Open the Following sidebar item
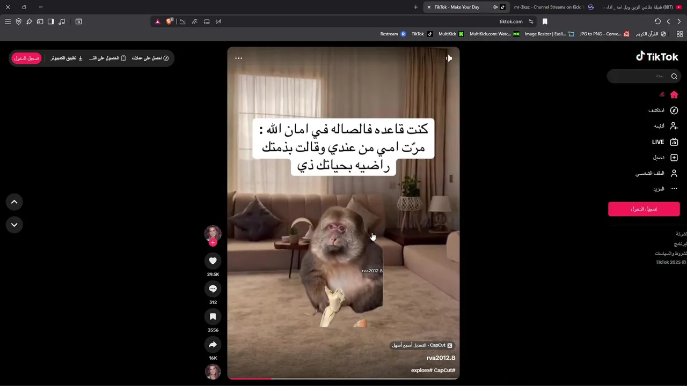 (x=666, y=126)
